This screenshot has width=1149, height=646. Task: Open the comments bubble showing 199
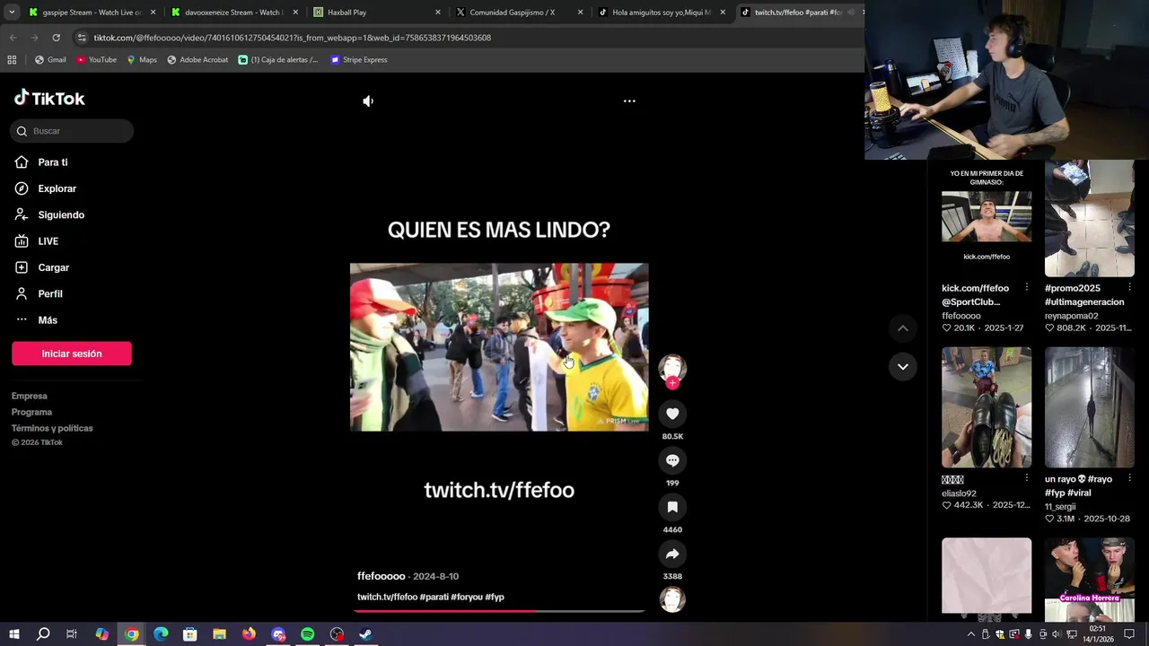click(x=672, y=460)
